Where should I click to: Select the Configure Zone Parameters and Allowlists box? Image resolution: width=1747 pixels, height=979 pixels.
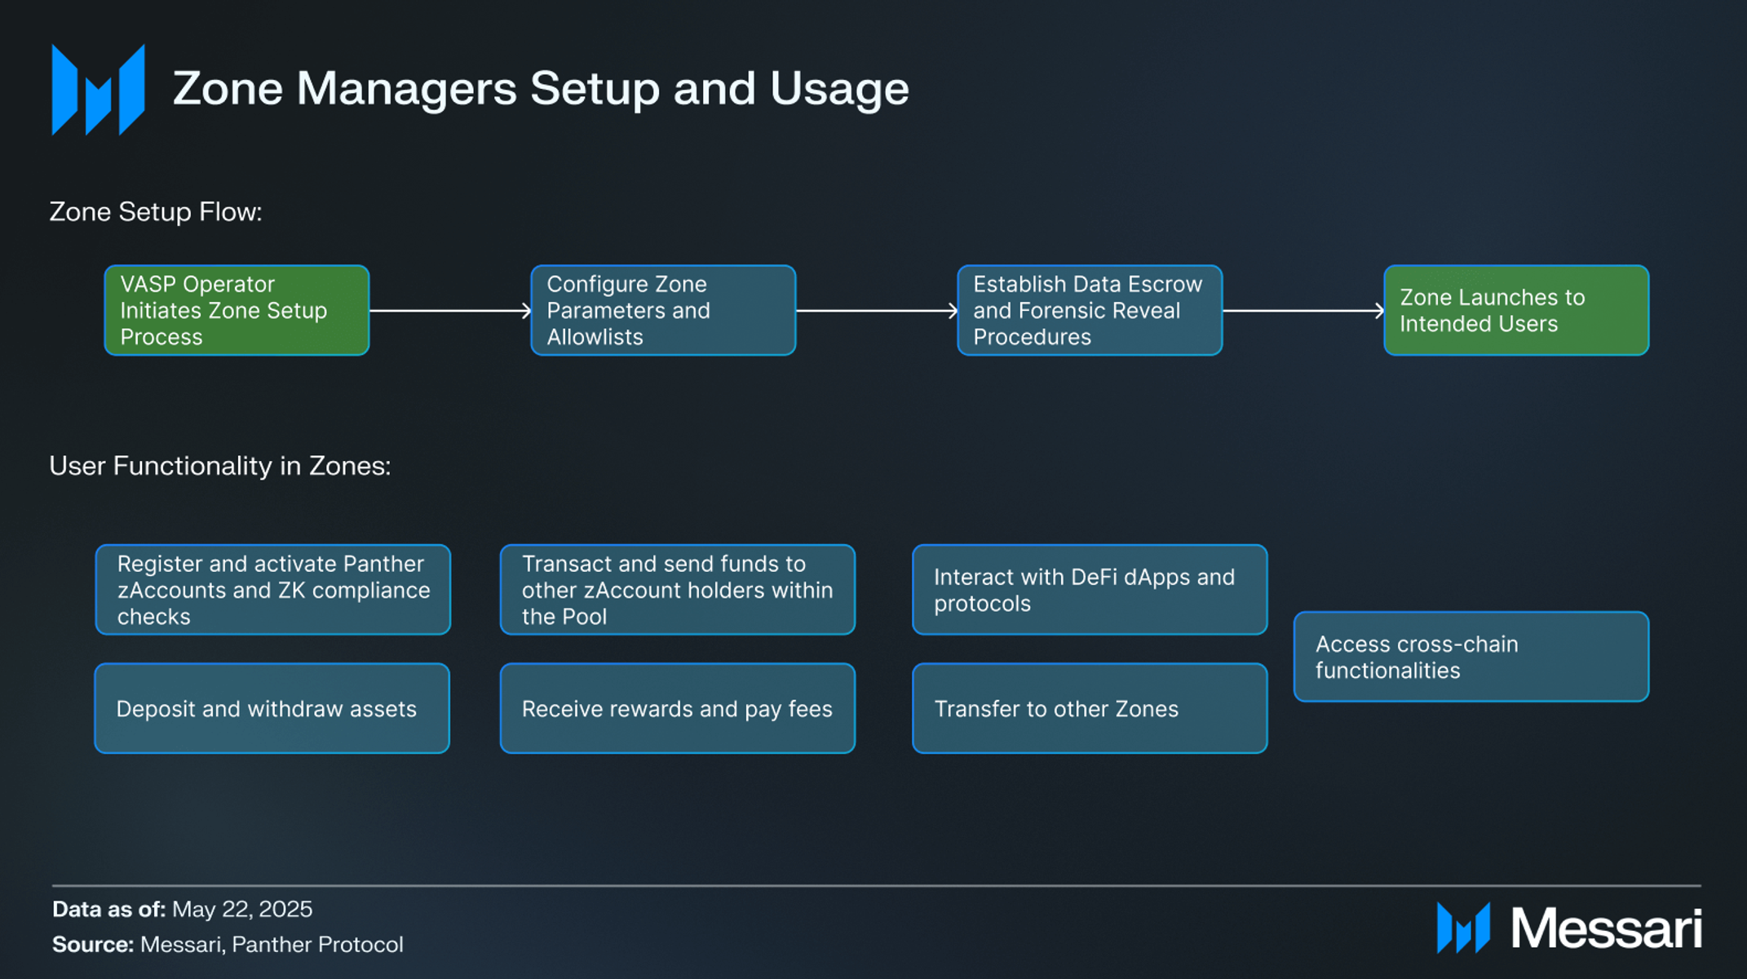click(x=663, y=310)
